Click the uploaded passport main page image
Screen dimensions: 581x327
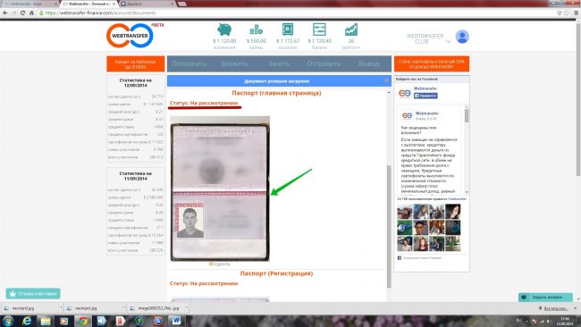220,189
